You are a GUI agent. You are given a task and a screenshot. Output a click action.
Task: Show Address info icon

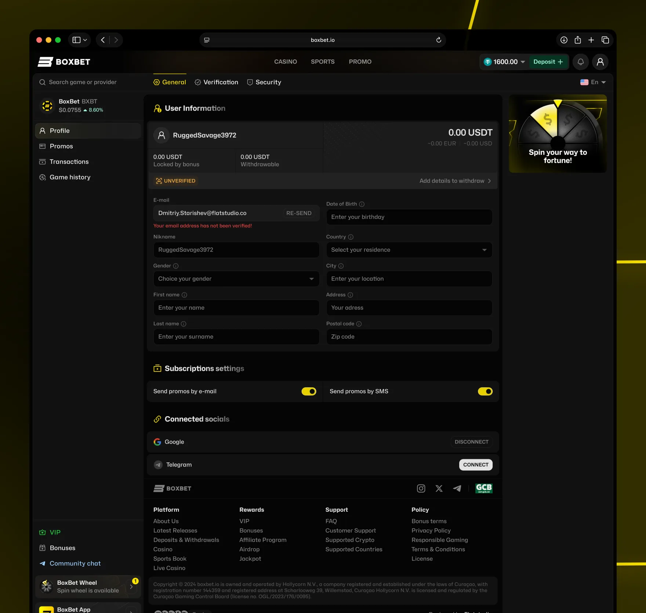350,295
